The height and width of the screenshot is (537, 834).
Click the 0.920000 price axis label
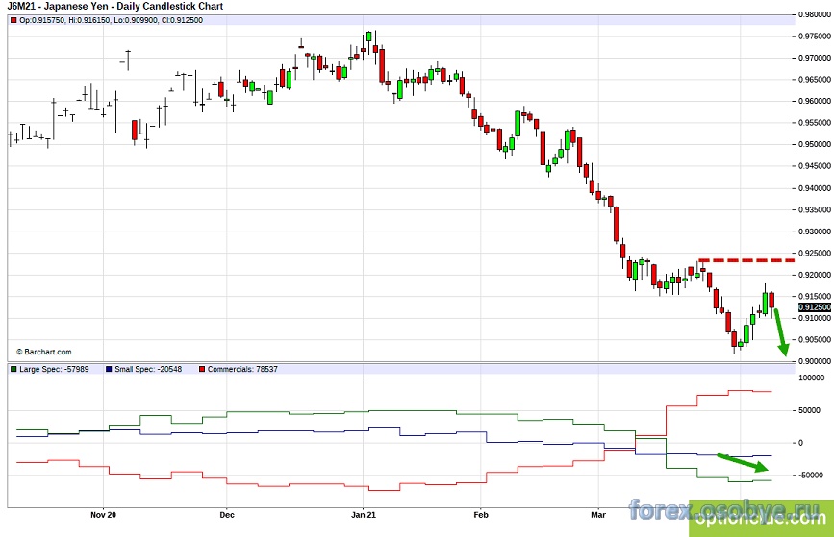tap(815, 275)
